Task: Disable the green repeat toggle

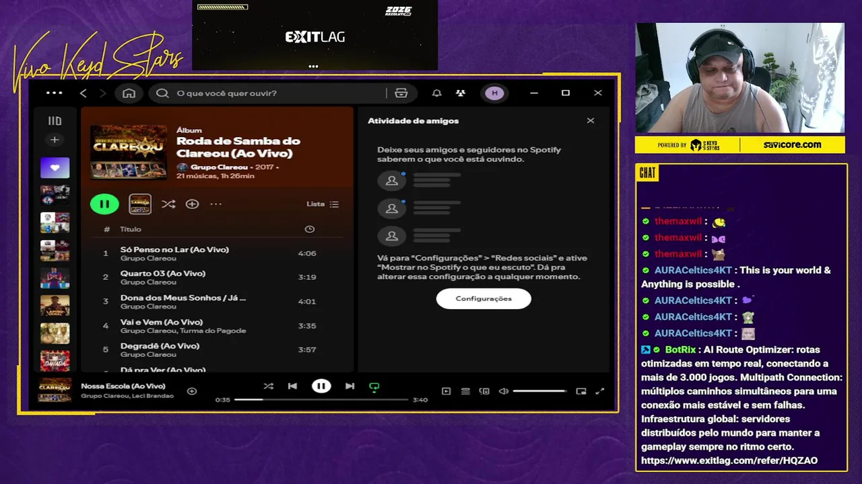Action: pyautogui.click(x=374, y=387)
